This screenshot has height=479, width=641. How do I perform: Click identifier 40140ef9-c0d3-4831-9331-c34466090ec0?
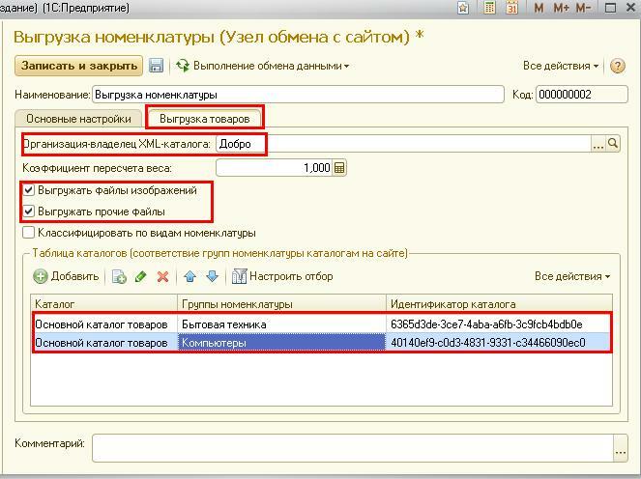[487, 342]
